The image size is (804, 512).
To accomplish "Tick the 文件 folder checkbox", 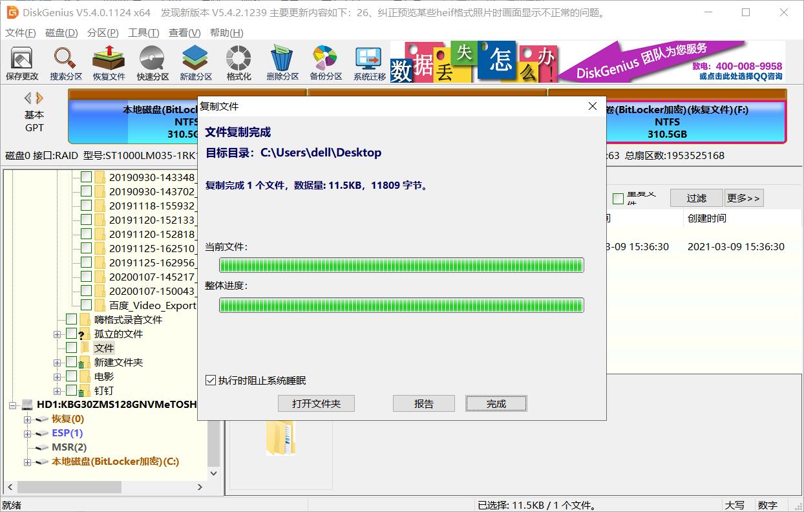I will click(71, 348).
